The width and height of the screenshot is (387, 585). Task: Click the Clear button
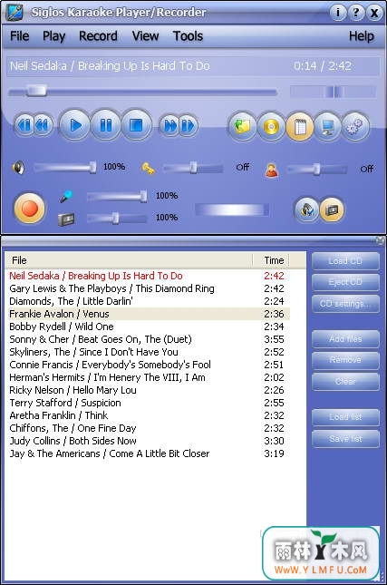click(x=345, y=382)
